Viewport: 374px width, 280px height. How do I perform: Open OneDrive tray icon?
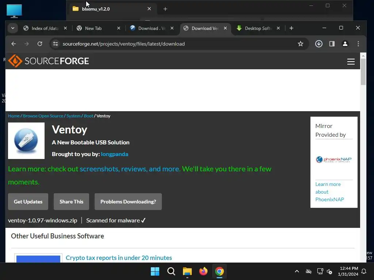coord(309,271)
